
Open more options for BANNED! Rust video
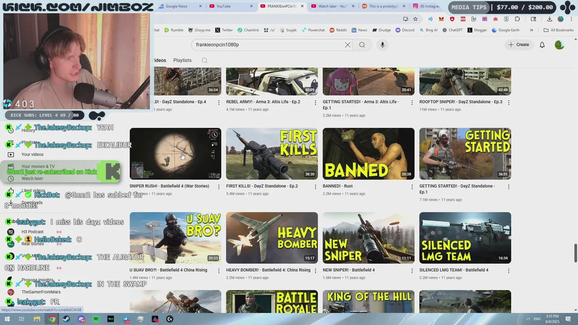[x=412, y=187]
